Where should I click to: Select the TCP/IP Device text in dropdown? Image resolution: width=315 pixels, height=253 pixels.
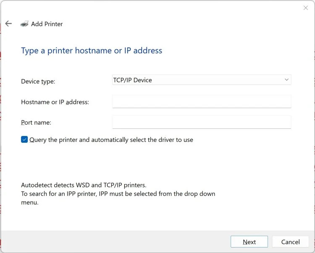pyautogui.click(x=133, y=80)
